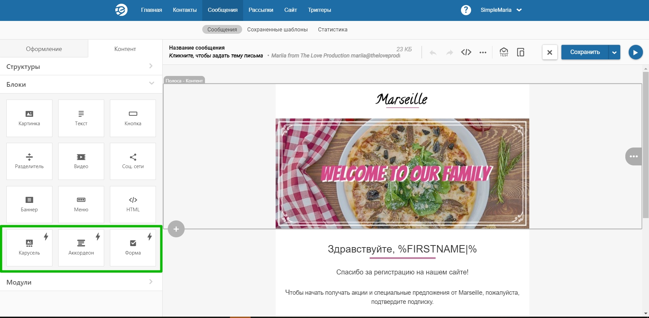The height and width of the screenshot is (318, 649).
Task: Open the Рассылки menu
Action: 261,10
